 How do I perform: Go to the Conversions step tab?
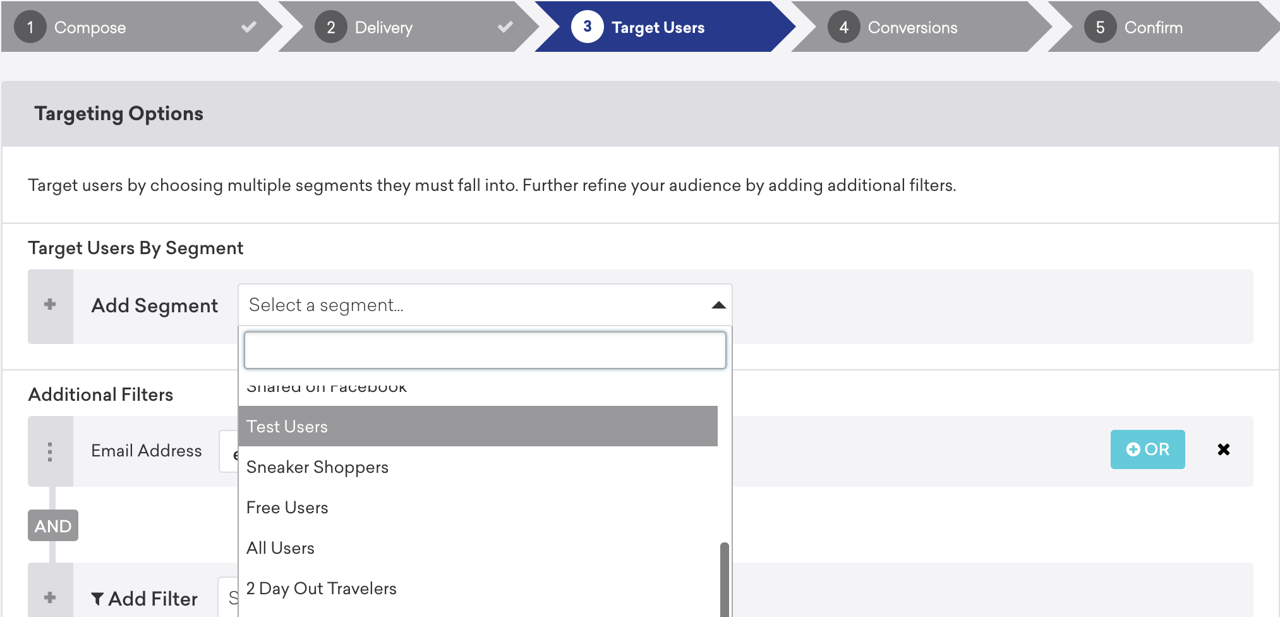[913, 27]
